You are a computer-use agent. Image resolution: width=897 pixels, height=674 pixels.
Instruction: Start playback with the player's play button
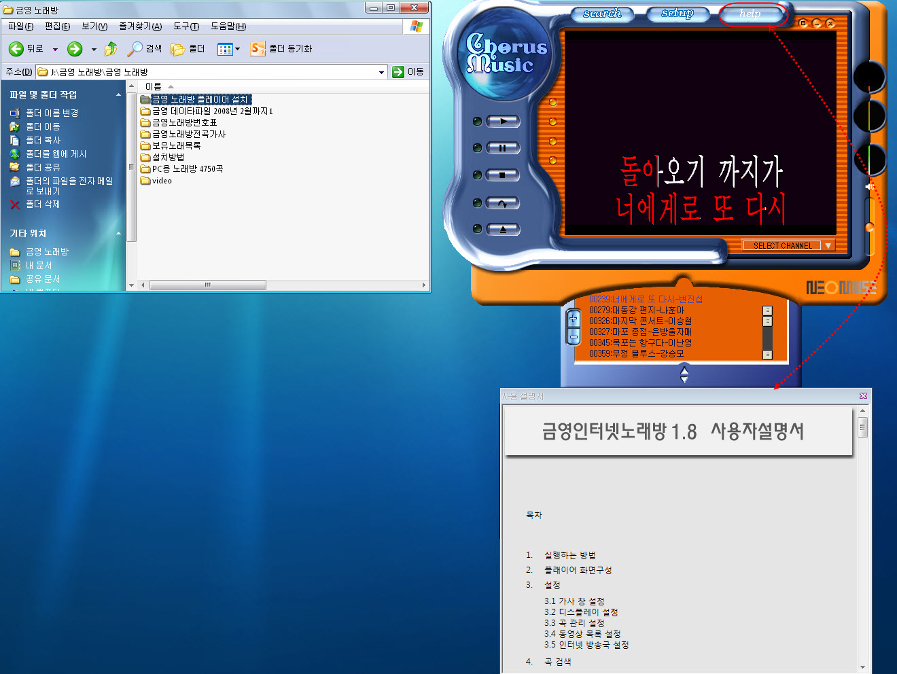(x=503, y=121)
